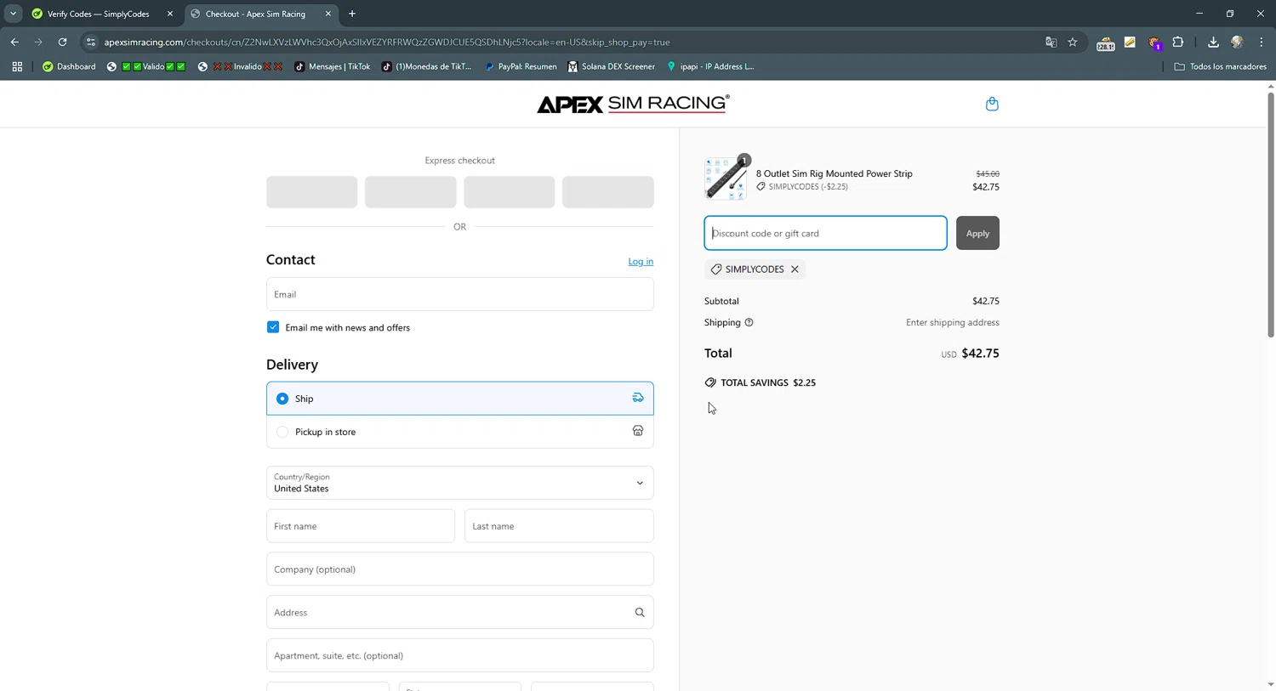Open the shopping cart bag icon
Viewport: 1276px width, 691px height.
click(992, 104)
